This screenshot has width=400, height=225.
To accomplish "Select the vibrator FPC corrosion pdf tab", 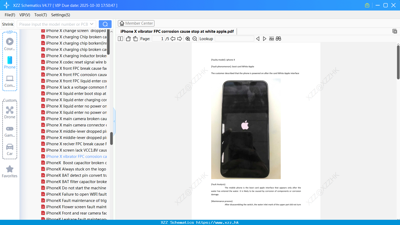I will click(177, 31).
